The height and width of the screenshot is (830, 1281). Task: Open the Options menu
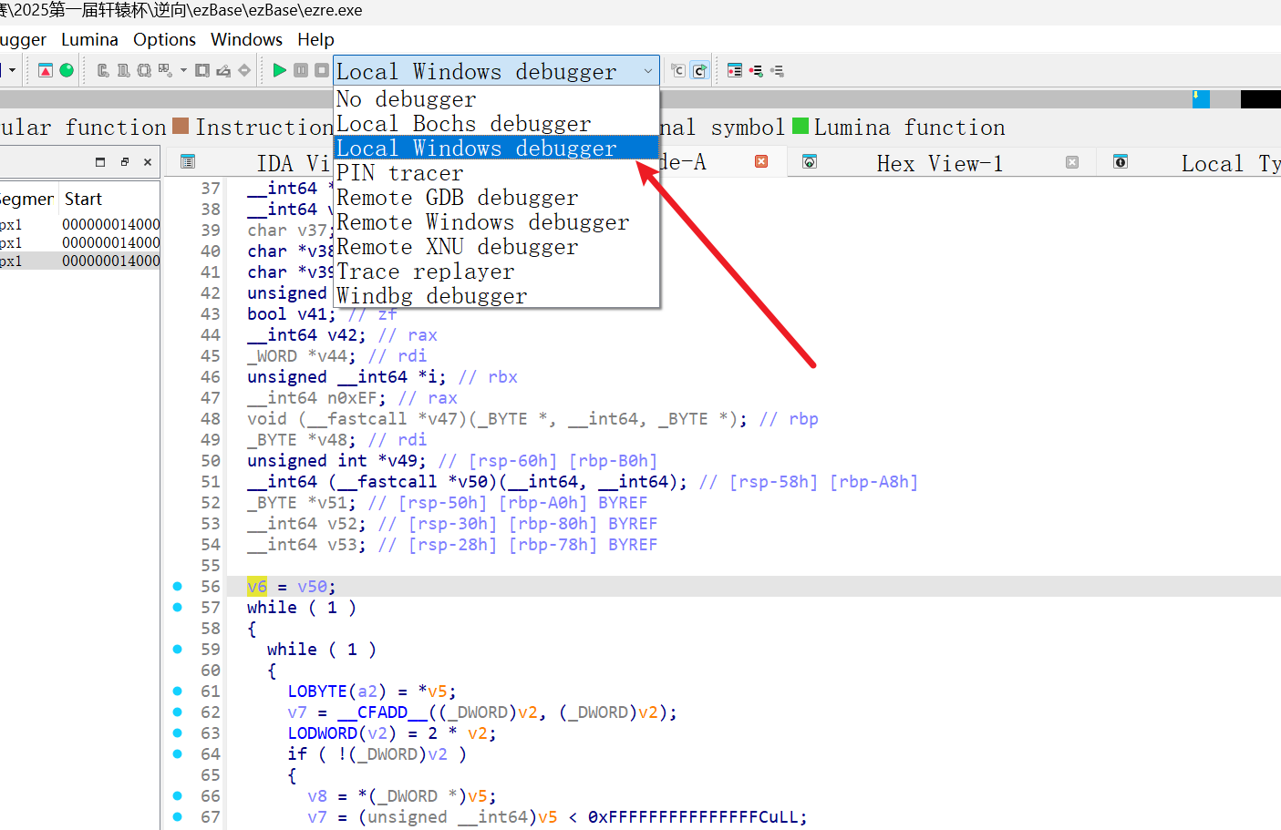(x=164, y=39)
